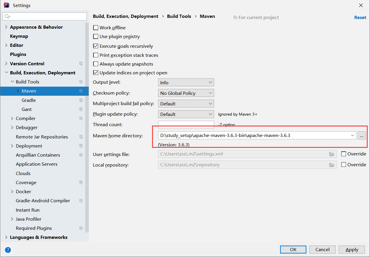Expand the Maven node arrow
Screen dimensions: 370x257
18,91
